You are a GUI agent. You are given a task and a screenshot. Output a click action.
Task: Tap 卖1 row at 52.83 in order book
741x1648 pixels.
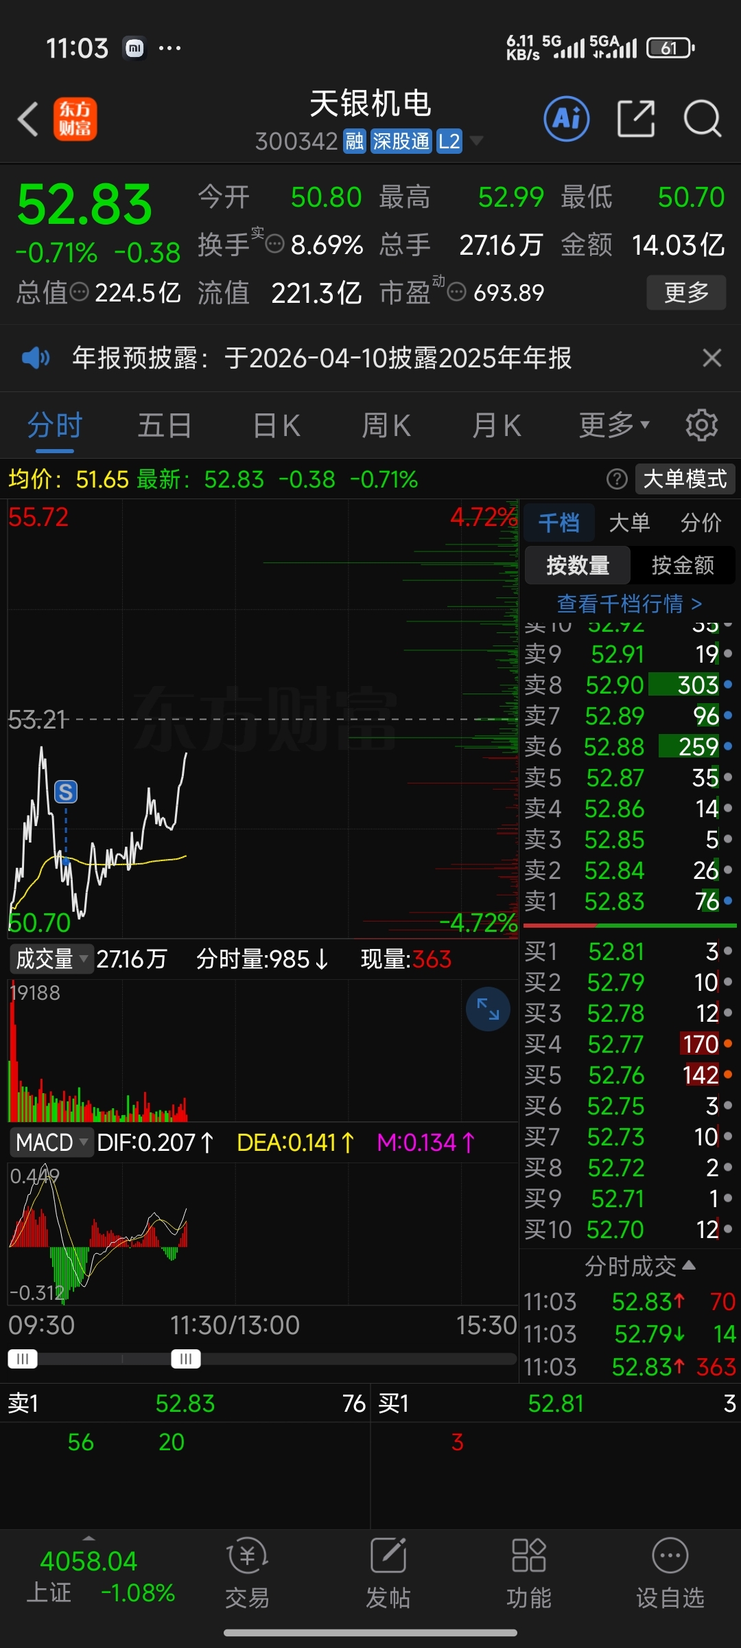pyautogui.click(x=629, y=901)
